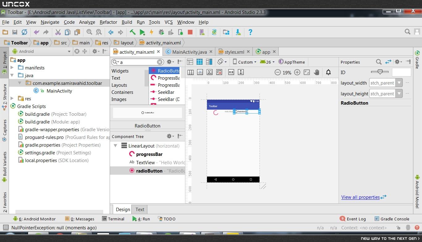Cut selection using the scissors icon
Screen dimensions: 422x242
(58, 32)
